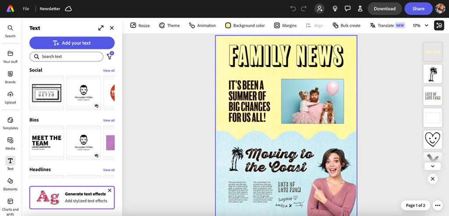Open Upload in sidebar
This screenshot has height=216, width=449.
coord(11,98)
